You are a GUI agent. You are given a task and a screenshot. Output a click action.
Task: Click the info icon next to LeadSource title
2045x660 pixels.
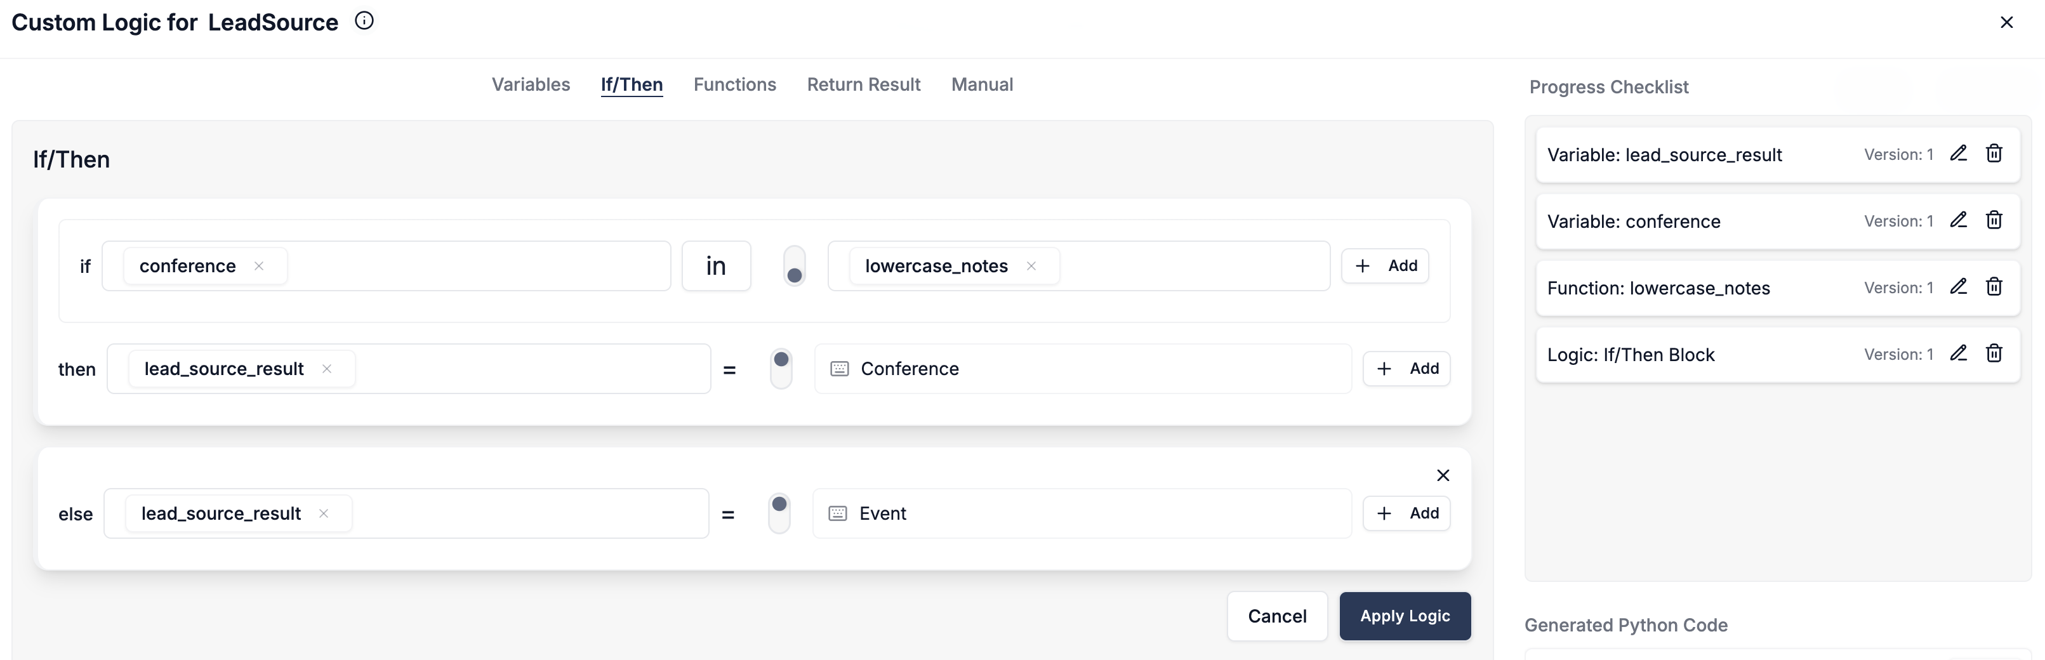[364, 22]
